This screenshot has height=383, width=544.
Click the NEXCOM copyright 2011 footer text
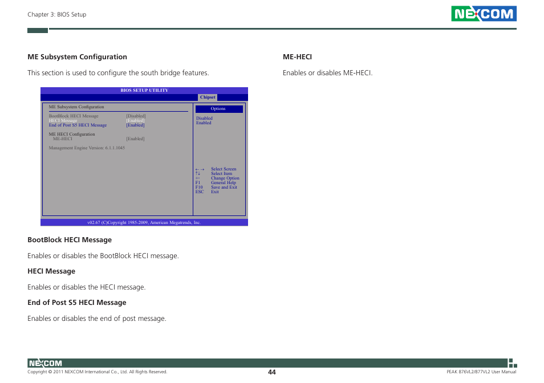tap(98, 372)
